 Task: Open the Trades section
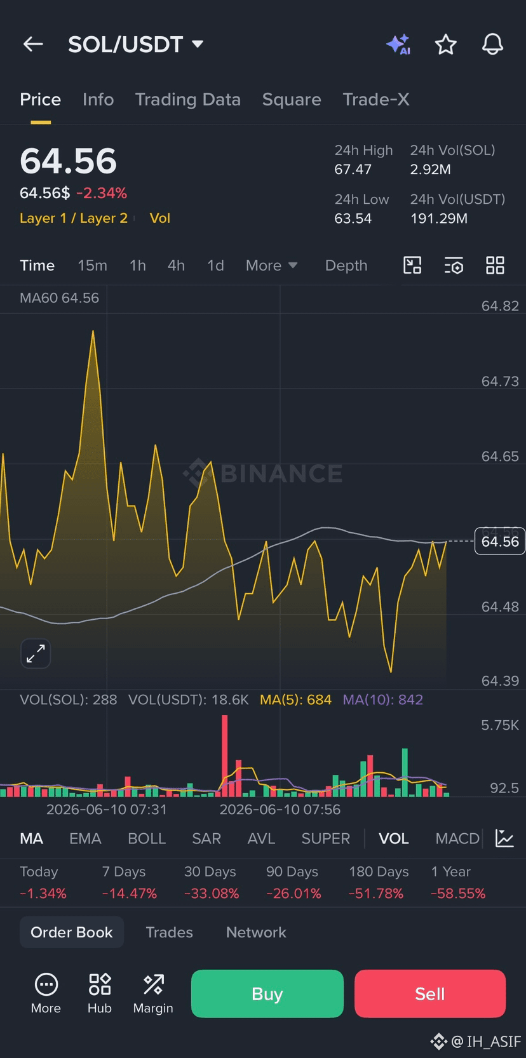coord(169,932)
